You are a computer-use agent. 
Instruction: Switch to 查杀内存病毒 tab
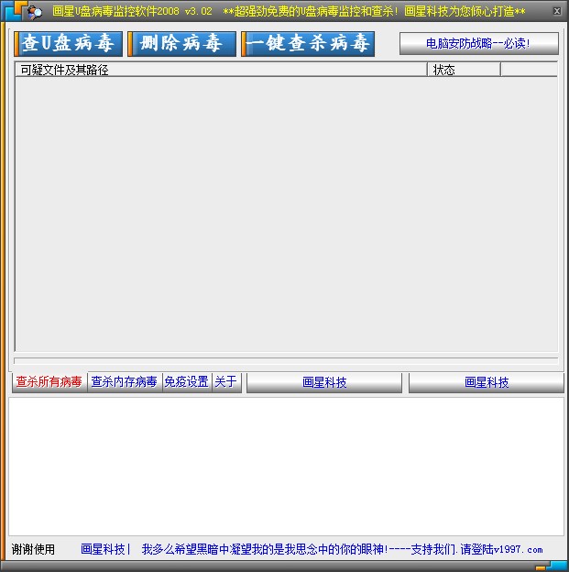pyautogui.click(x=125, y=382)
